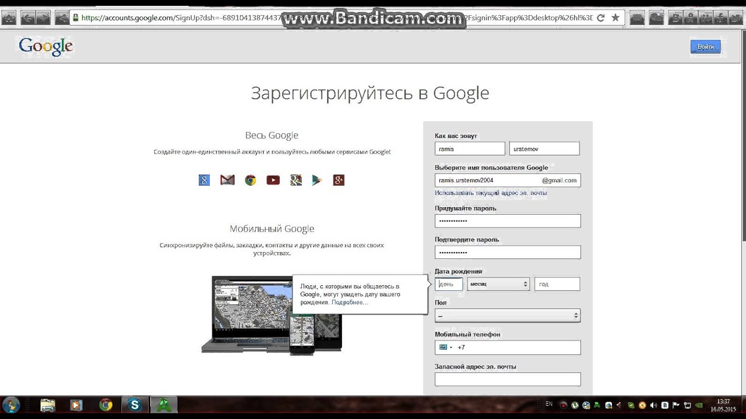Click the 'Использовать текущий адрес эл. почты' link
Viewport: 746px width, 419px height.
pos(491,193)
